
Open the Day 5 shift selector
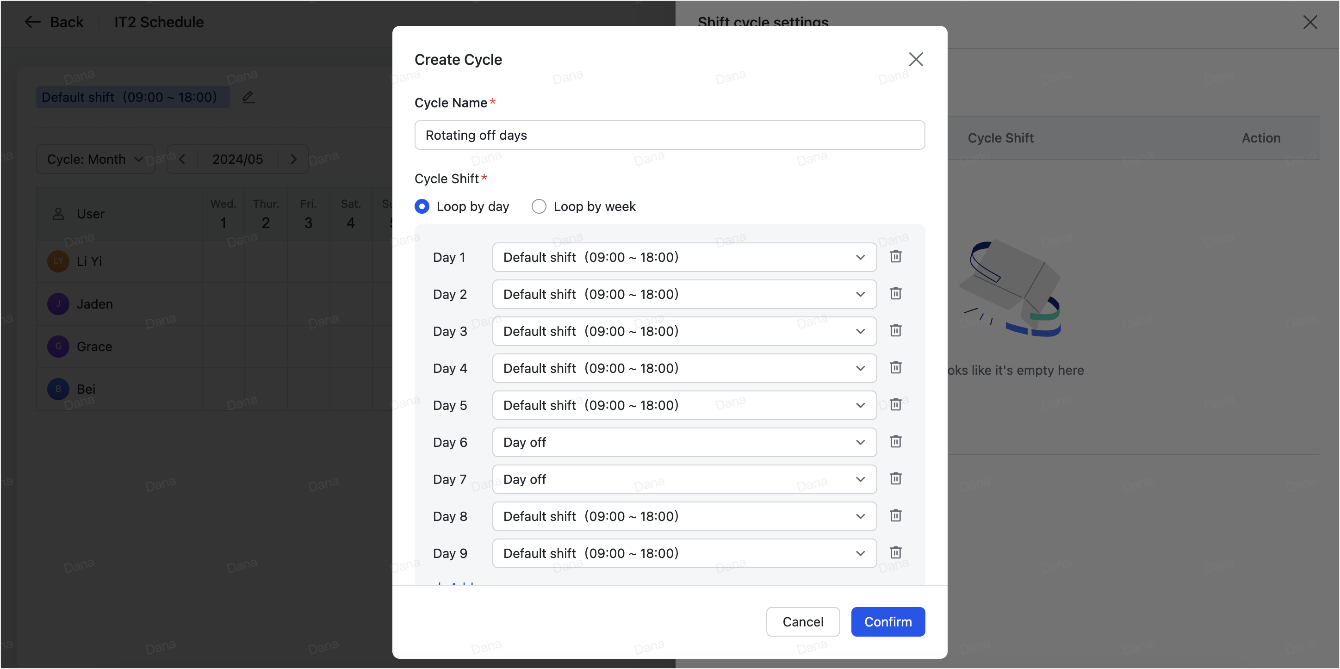click(683, 405)
